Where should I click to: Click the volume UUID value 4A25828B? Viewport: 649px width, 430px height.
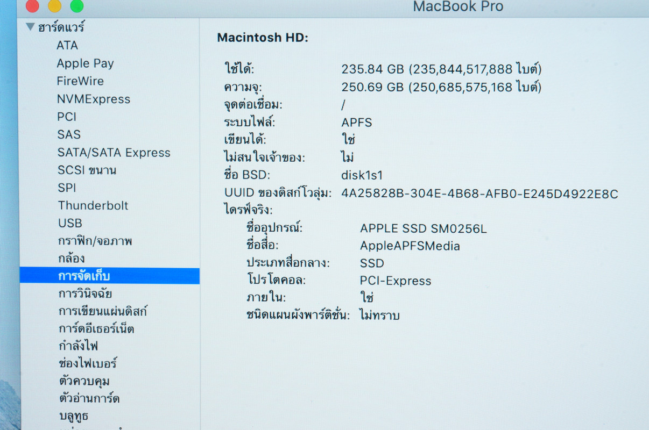point(479,193)
